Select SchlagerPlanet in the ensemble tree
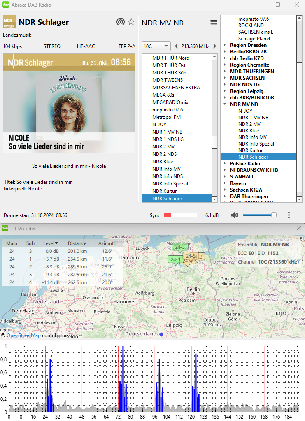This screenshot has width=305, height=421. pos(254,38)
